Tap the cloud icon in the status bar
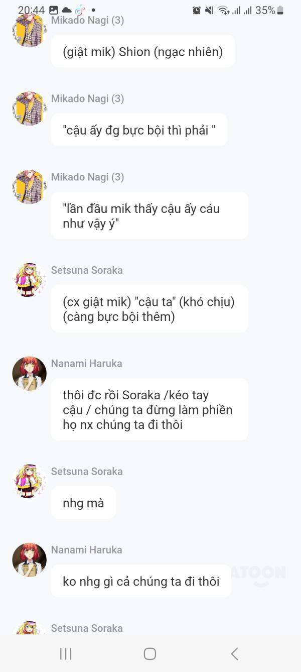The image size is (301, 672). pyautogui.click(x=66, y=10)
